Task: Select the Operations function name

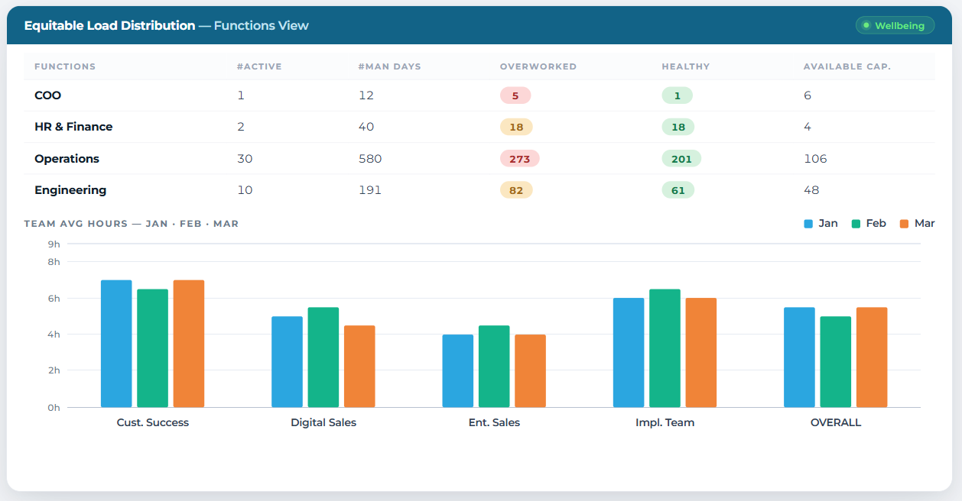Action: [67, 159]
